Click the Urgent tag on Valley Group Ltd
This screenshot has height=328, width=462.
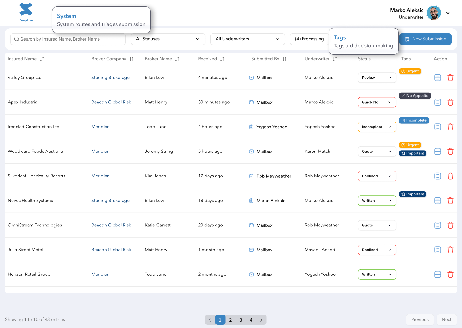click(410, 71)
